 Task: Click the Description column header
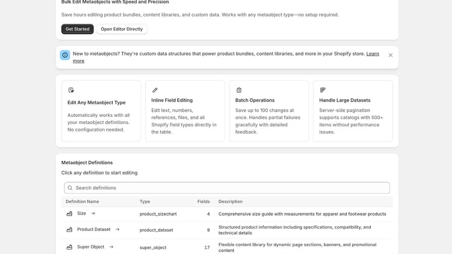click(231, 202)
